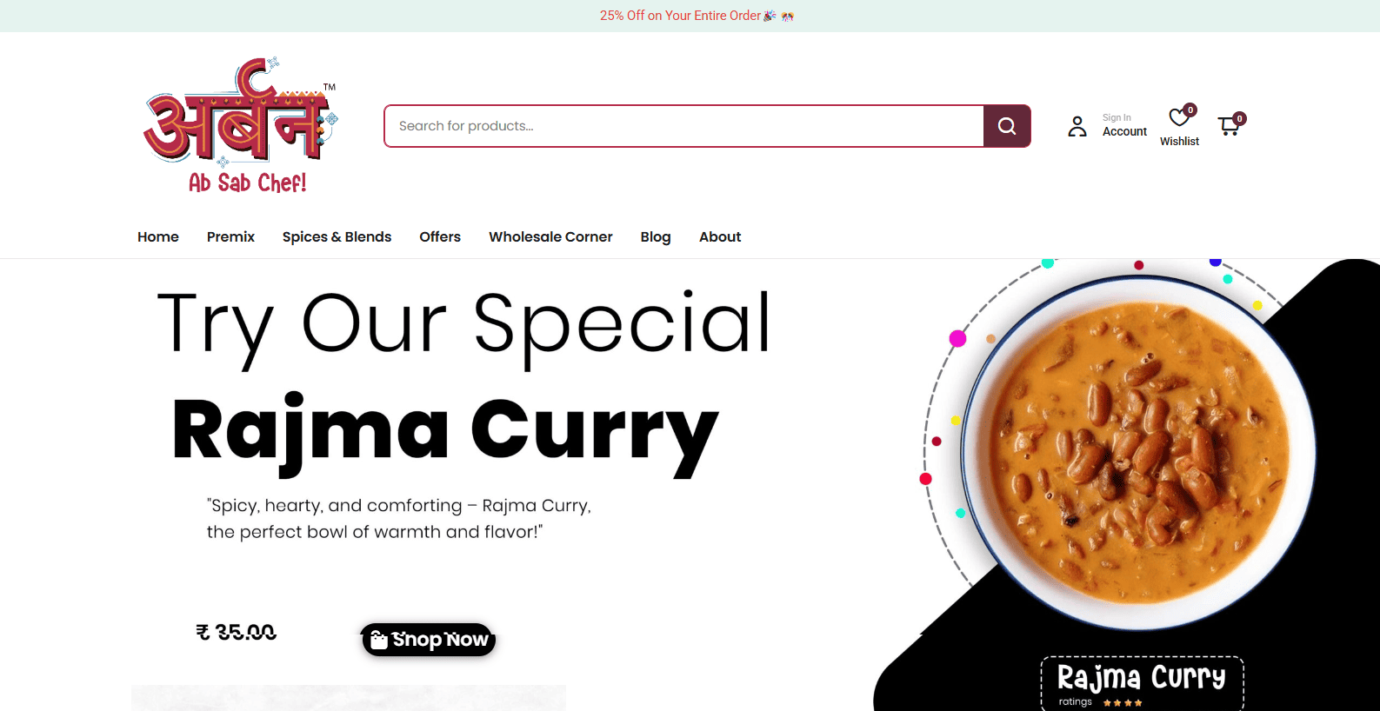Click the Sign In Account link
Image resolution: width=1380 pixels, height=711 pixels.
click(x=1124, y=125)
